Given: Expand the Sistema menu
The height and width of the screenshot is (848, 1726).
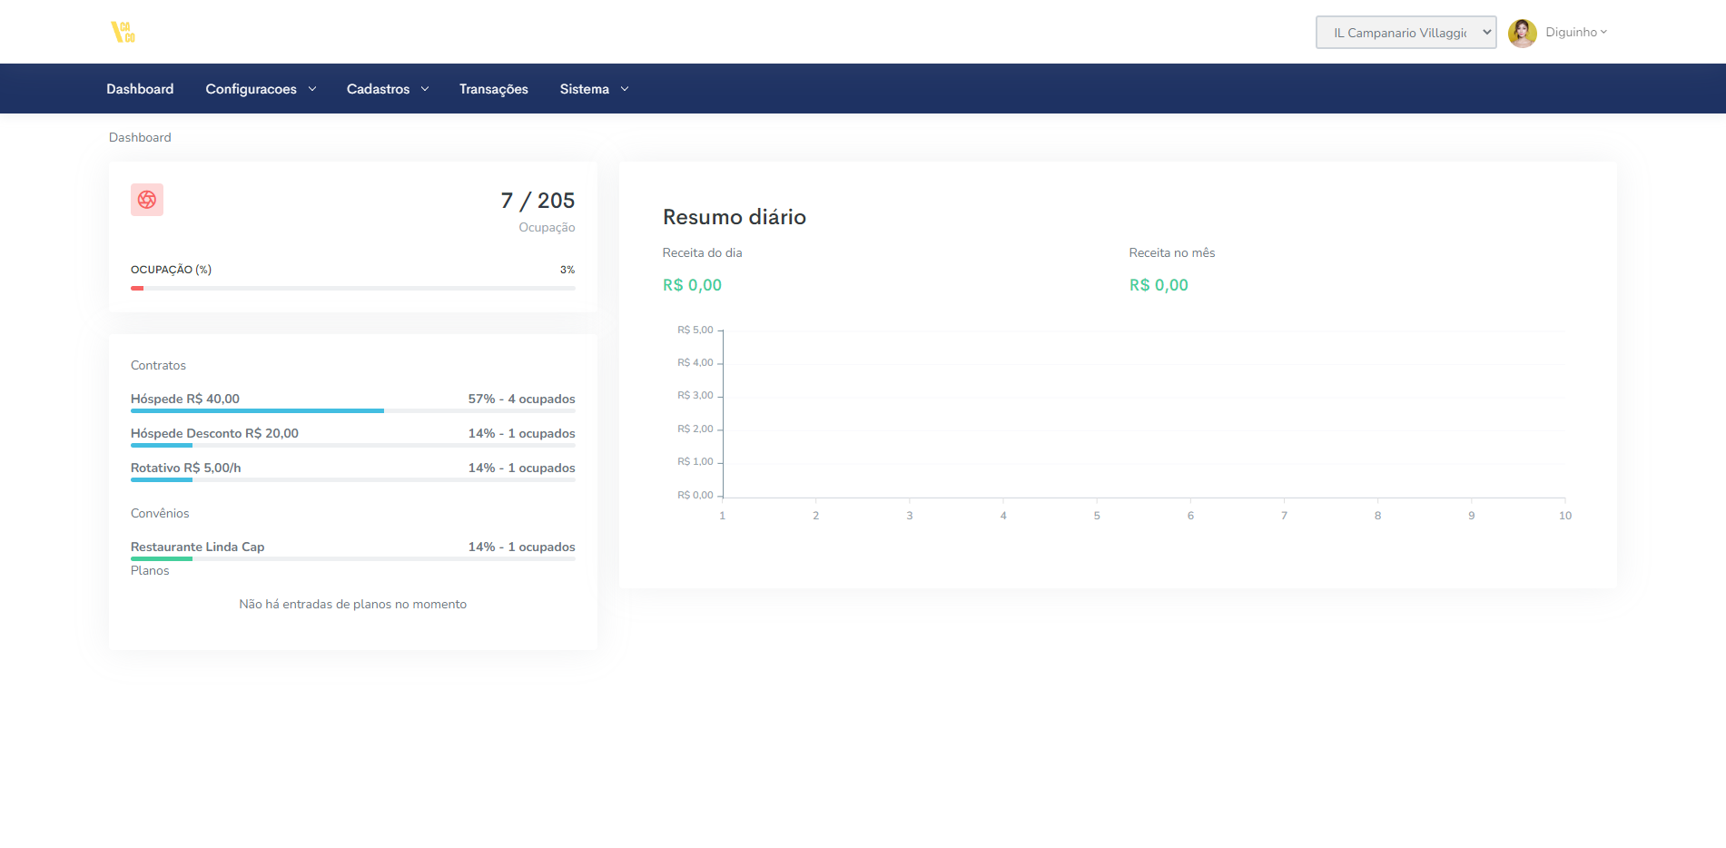Looking at the screenshot, I should 594,89.
